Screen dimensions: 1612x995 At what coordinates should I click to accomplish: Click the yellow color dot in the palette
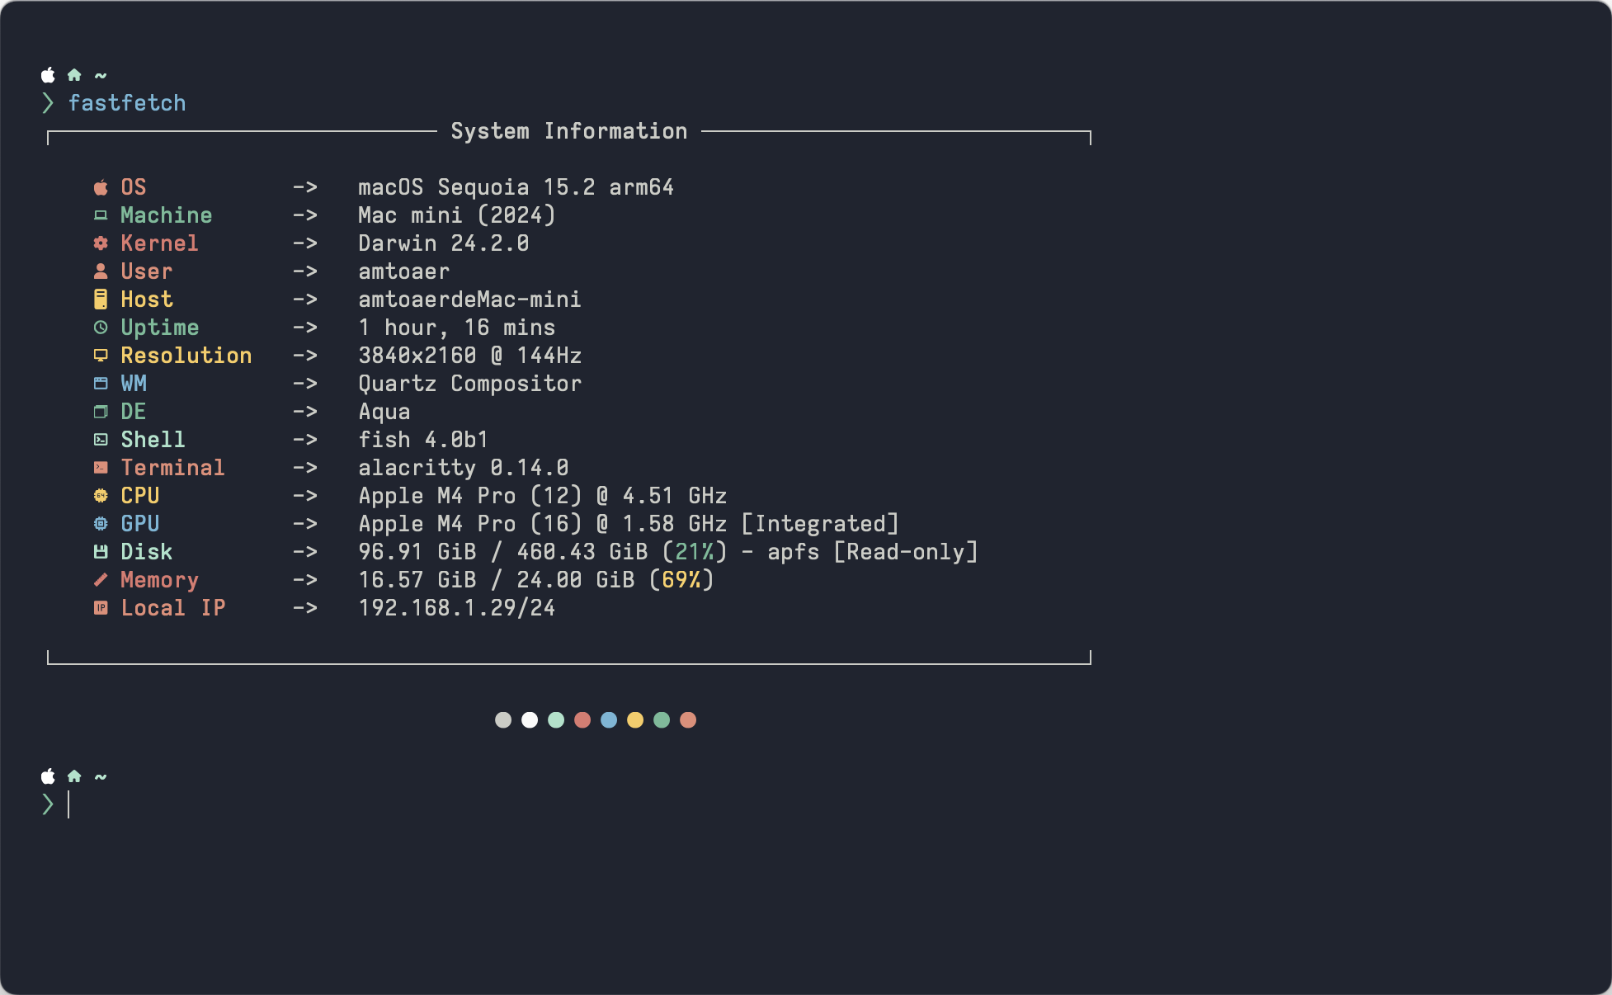click(635, 720)
